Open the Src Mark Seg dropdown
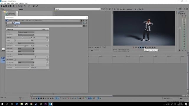The image size is (189, 106). click(26, 62)
